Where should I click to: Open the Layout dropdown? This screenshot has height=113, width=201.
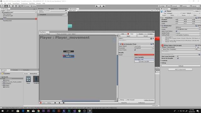coord(196,6)
